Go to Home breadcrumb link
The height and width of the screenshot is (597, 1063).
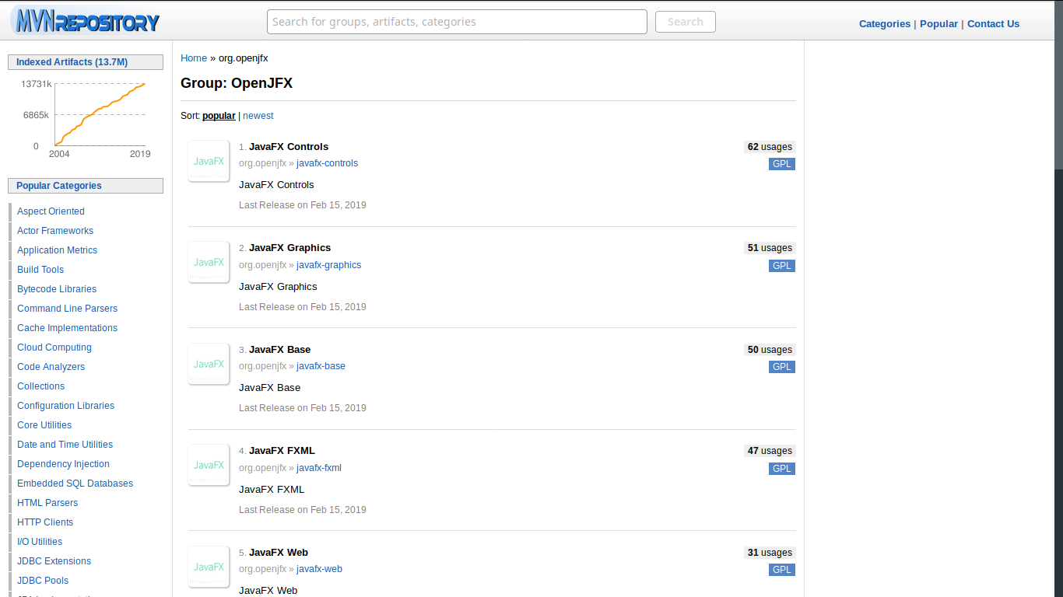pyautogui.click(x=194, y=58)
